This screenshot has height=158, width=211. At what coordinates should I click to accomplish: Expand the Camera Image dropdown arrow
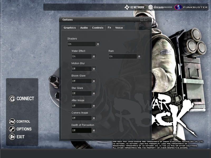(x=94, y=118)
